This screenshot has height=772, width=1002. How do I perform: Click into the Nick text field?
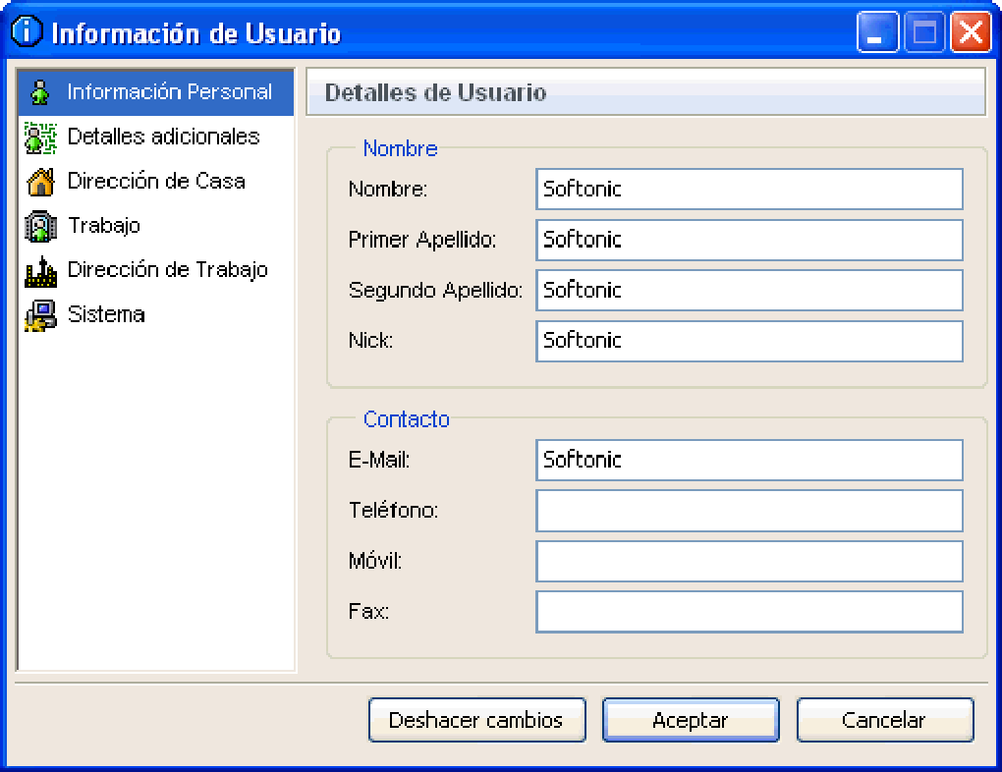pyautogui.click(x=749, y=341)
